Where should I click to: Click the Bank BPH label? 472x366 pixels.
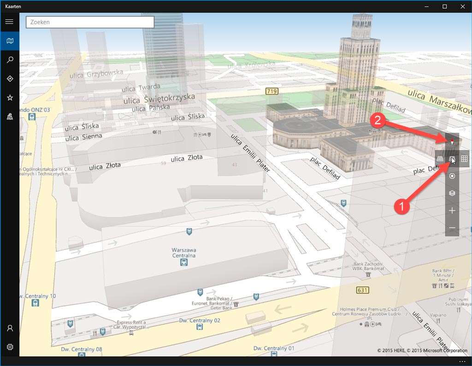pos(443,275)
